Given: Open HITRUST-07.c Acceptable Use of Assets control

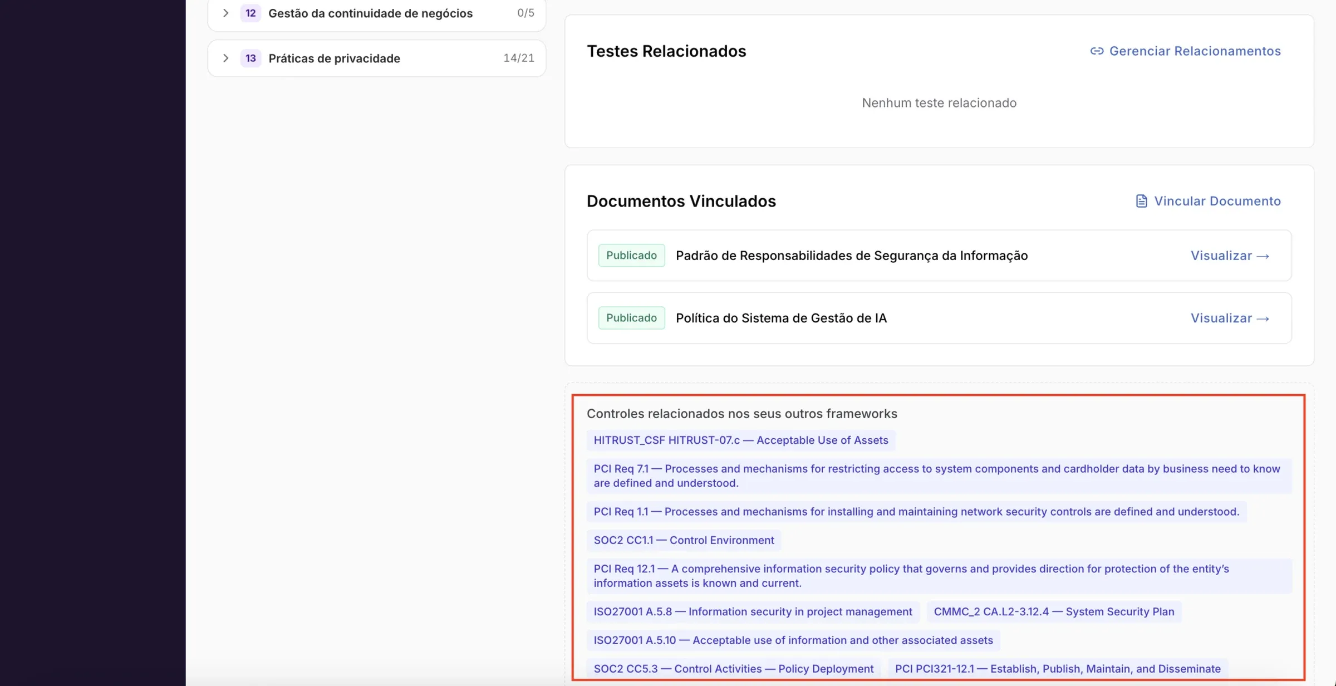Looking at the screenshot, I should (741, 440).
